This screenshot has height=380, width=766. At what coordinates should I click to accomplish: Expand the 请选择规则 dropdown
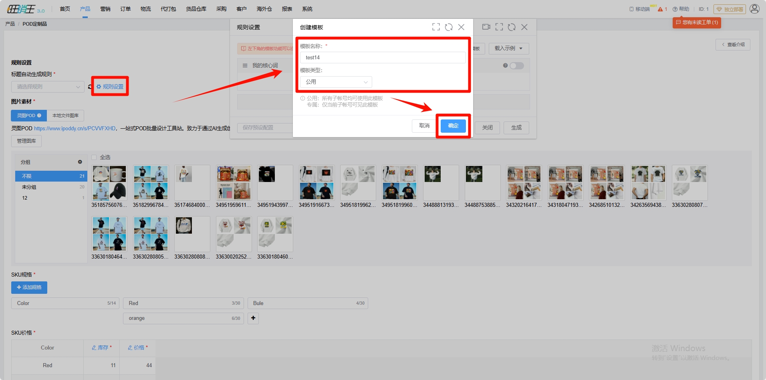point(48,87)
